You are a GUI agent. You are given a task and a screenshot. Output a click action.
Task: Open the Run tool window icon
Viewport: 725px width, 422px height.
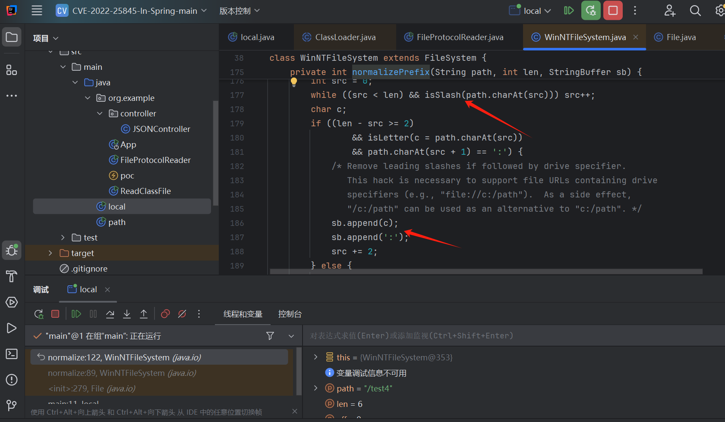click(x=12, y=328)
